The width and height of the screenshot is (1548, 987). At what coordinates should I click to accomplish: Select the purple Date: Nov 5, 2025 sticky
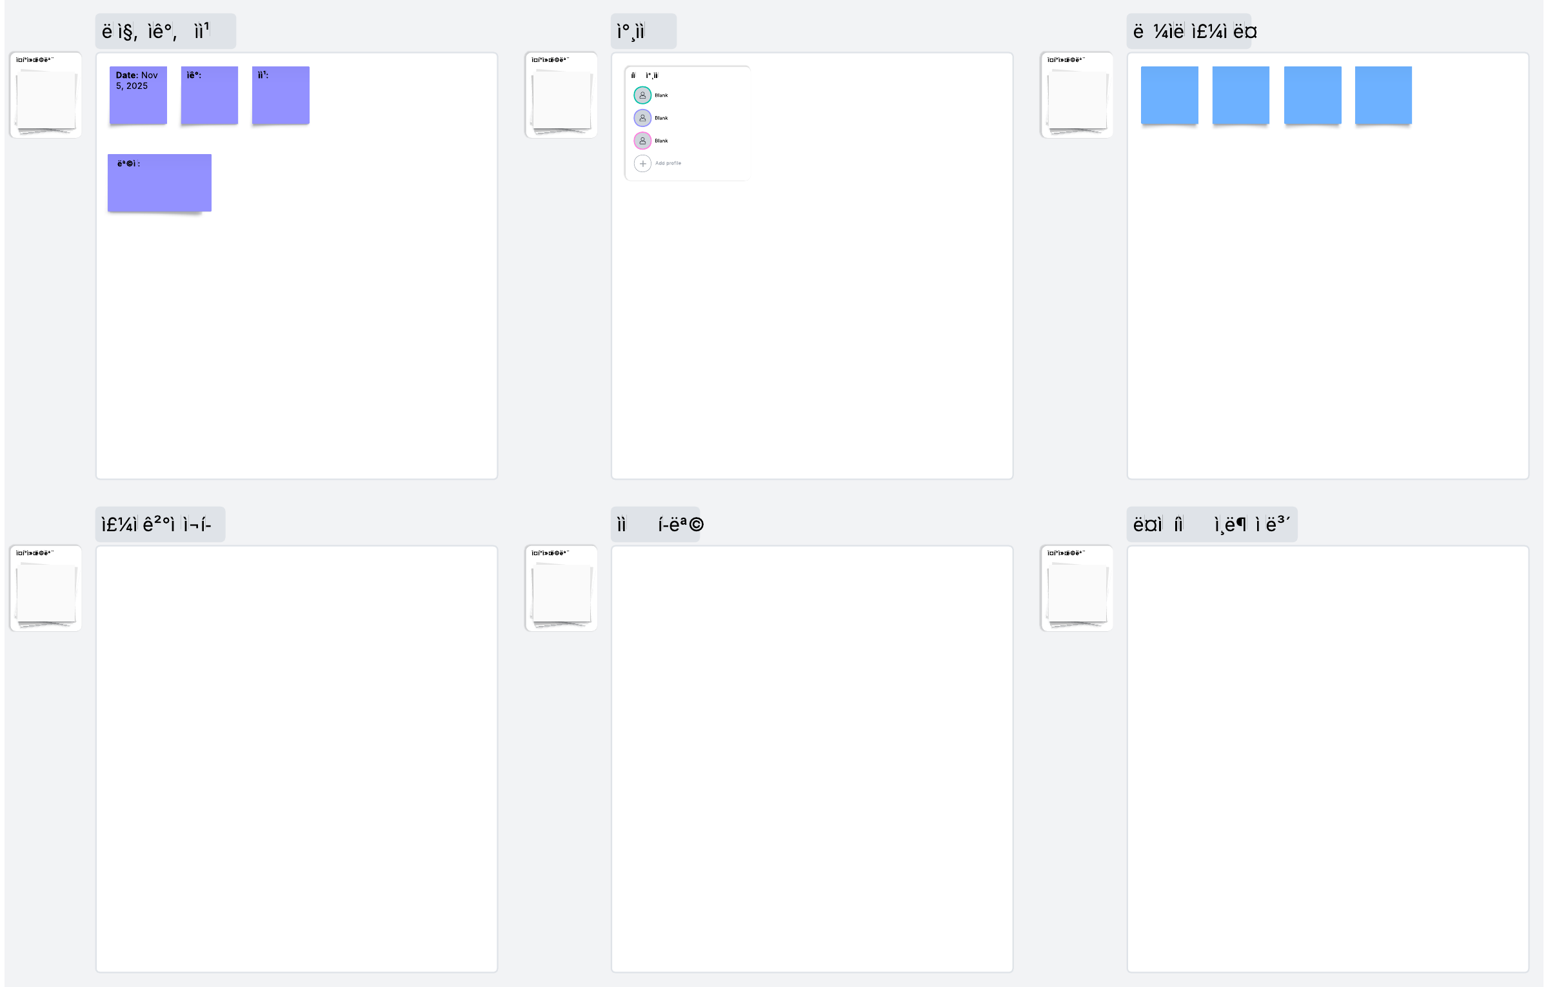(x=138, y=95)
